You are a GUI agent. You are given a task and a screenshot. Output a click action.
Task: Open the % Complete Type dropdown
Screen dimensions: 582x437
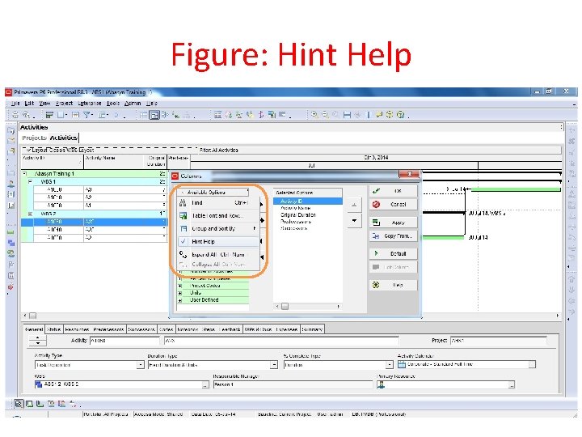click(389, 365)
